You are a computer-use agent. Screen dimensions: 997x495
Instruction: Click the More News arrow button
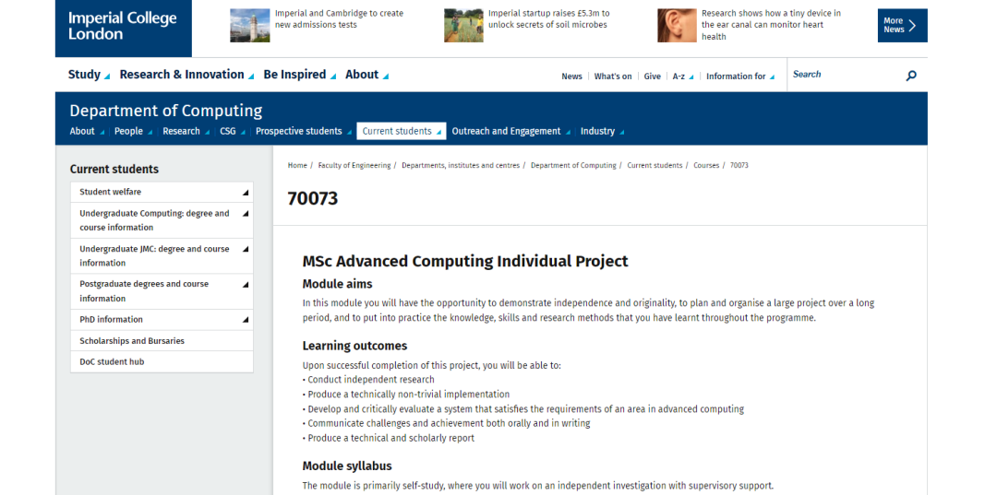click(x=902, y=26)
